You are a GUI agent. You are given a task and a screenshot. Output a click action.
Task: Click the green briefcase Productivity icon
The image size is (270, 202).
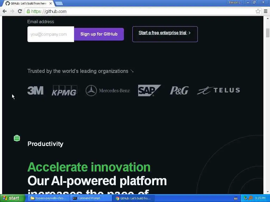coord(17,138)
